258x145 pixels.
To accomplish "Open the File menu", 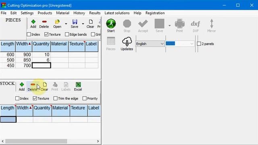I will tap(4, 13).
